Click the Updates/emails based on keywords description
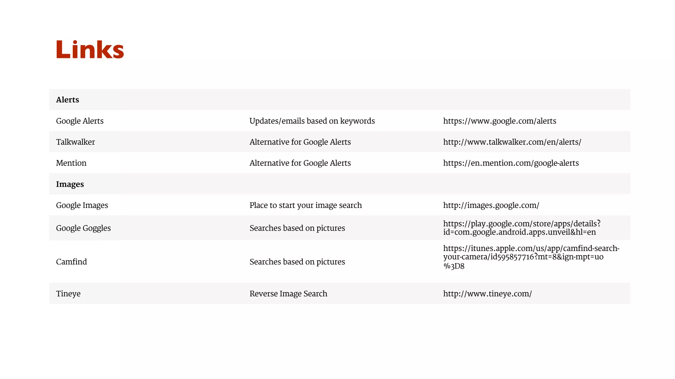The image size is (675, 379). pyautogui.click(x=312, y=121)
